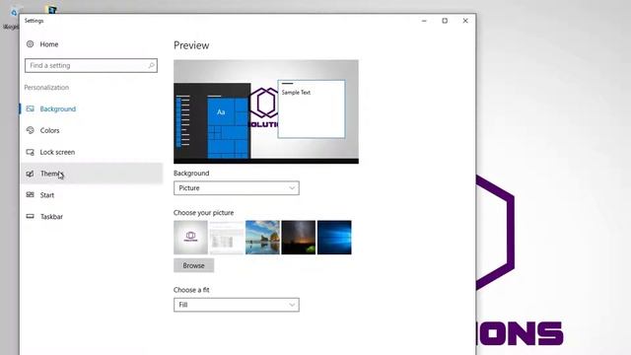
Task: Minimize the Settings window
Action: (424, 21)
